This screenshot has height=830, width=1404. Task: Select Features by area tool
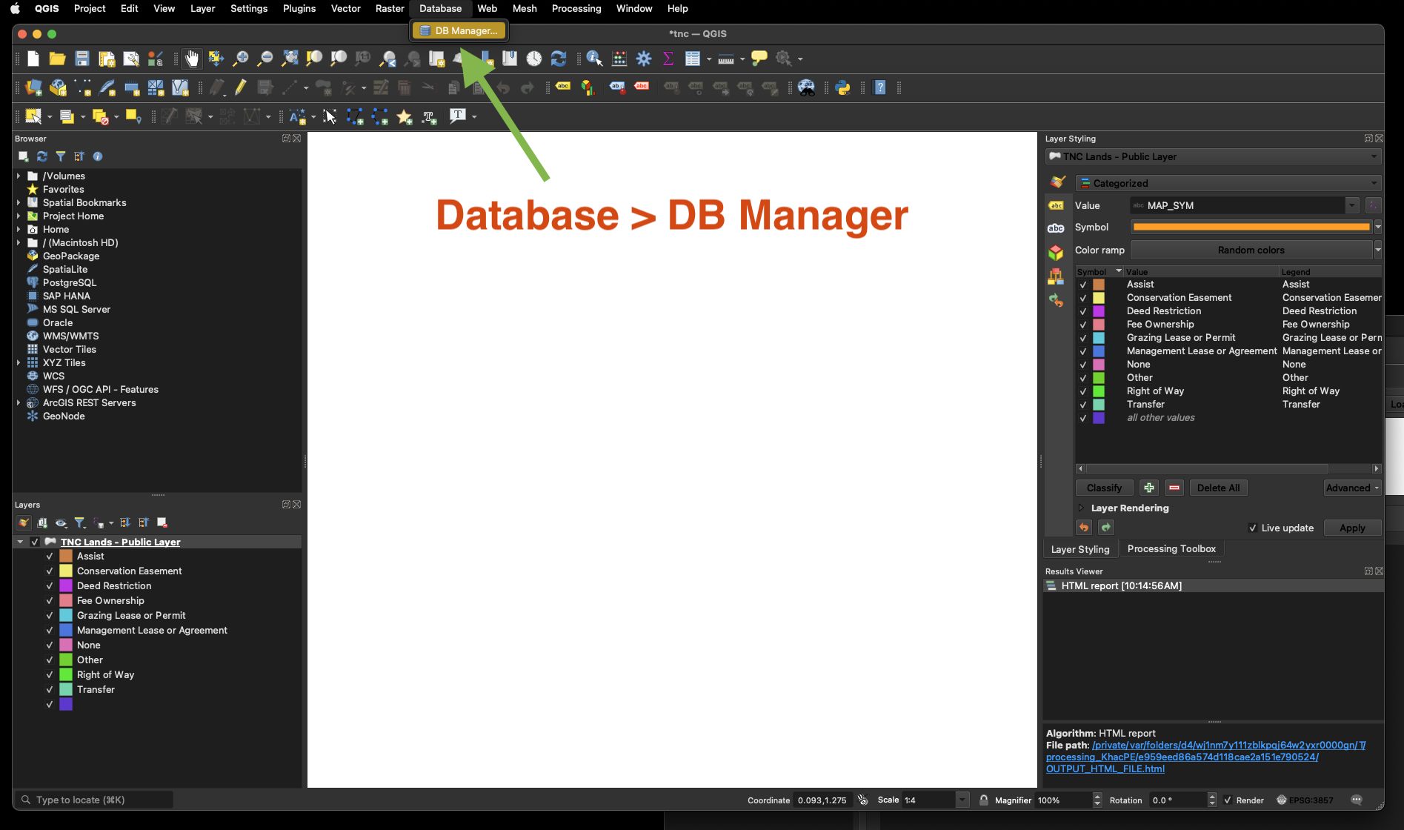tap(33, 116)
